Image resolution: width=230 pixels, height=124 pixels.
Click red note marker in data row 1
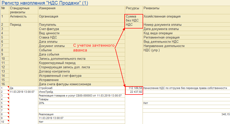(8, 87)
